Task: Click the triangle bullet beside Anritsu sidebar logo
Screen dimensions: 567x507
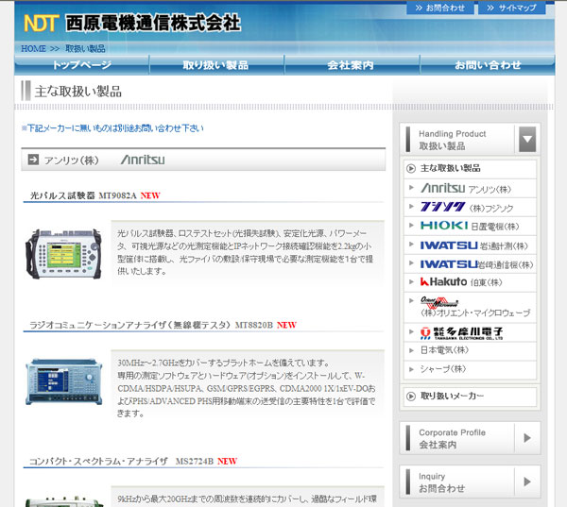Action: click(x=411, y=188)
